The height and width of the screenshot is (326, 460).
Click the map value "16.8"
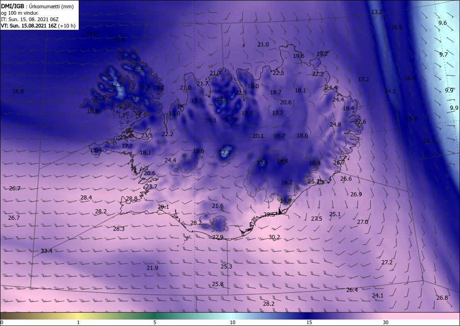coord(18,92)
